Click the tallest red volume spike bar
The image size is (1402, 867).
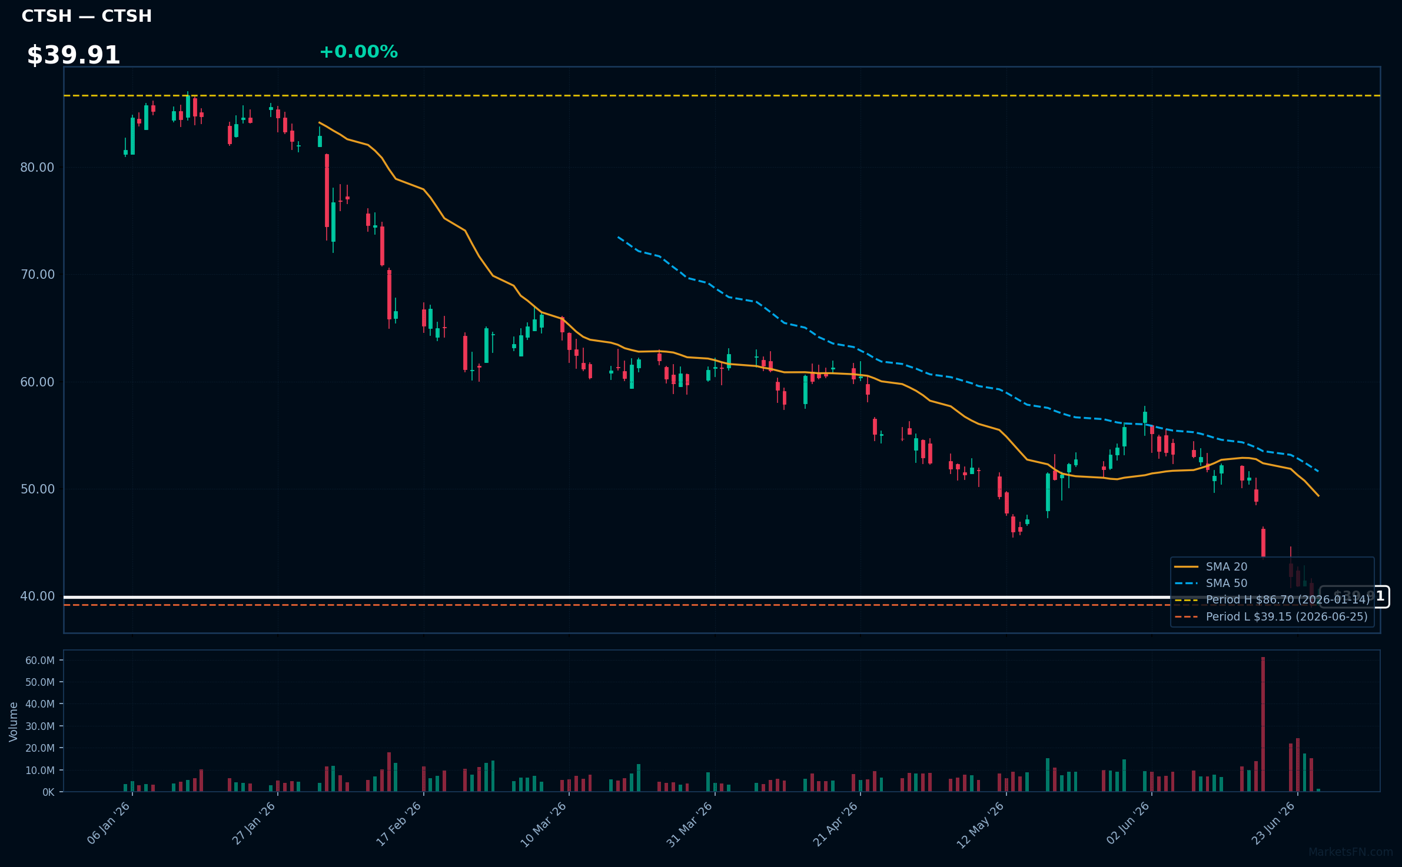coord(1263,724)
